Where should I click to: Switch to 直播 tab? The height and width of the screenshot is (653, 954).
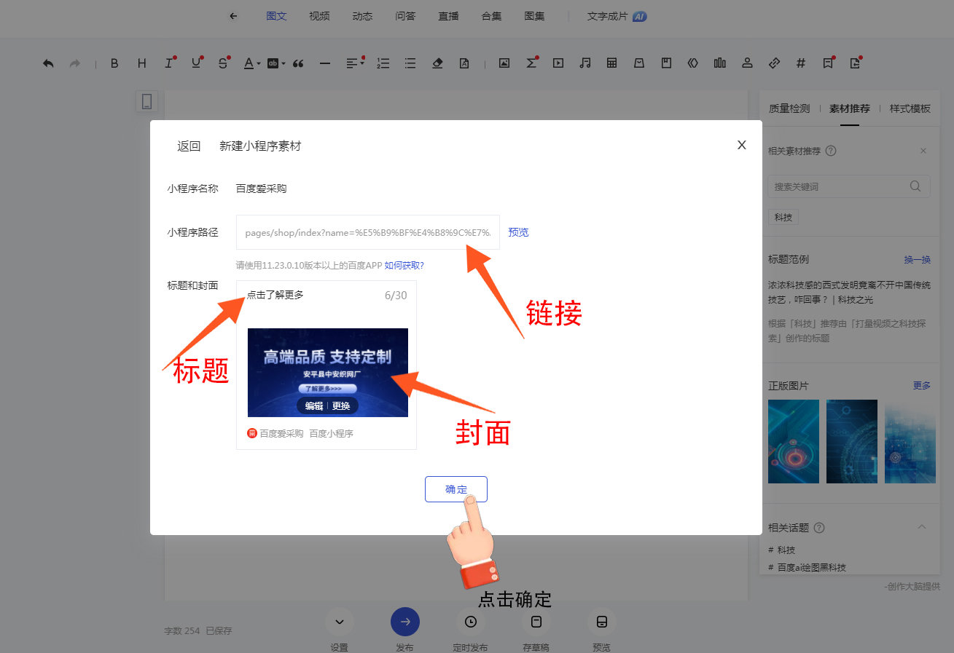(x=448, y=16)
